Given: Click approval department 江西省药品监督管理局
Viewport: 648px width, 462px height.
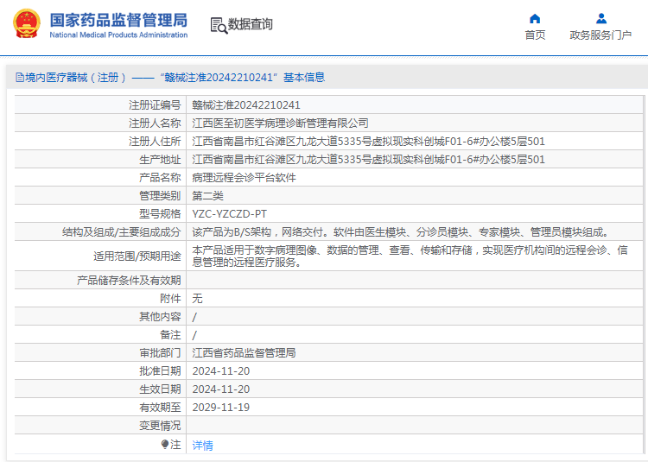Looking at the screenshot, I should pos(244,352).
